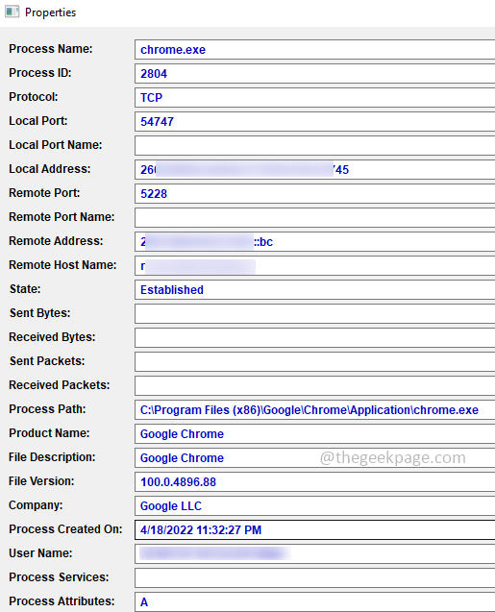
Task: Select the Process Created On date field
Action: (x=314, y=529)
